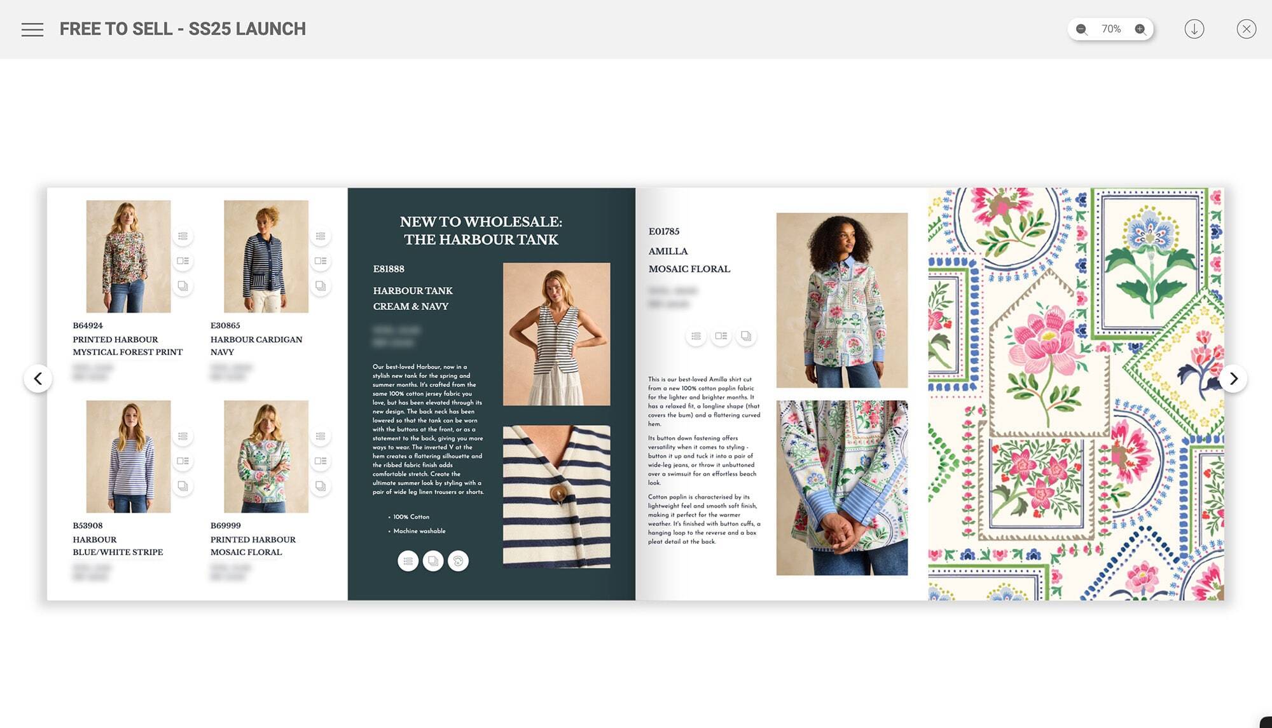
Task: Select the colour palette icon below the Harbour Tank description
Action: click(x=459, y=561)
